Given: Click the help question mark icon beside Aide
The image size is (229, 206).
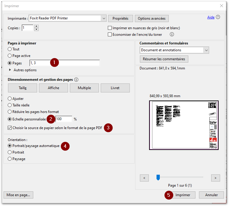Looking at the screenshot, I should [218, 17].
